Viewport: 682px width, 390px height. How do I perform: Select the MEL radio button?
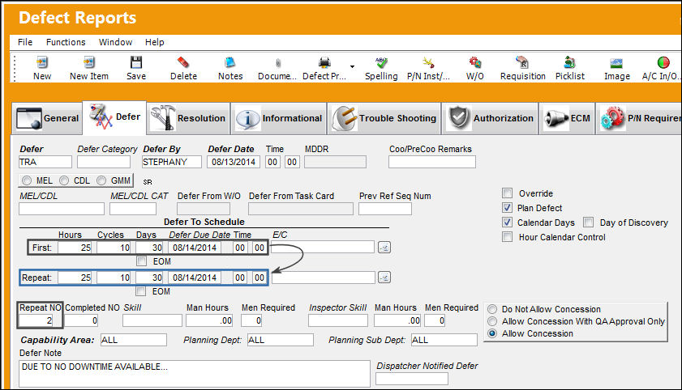(27, 180)
